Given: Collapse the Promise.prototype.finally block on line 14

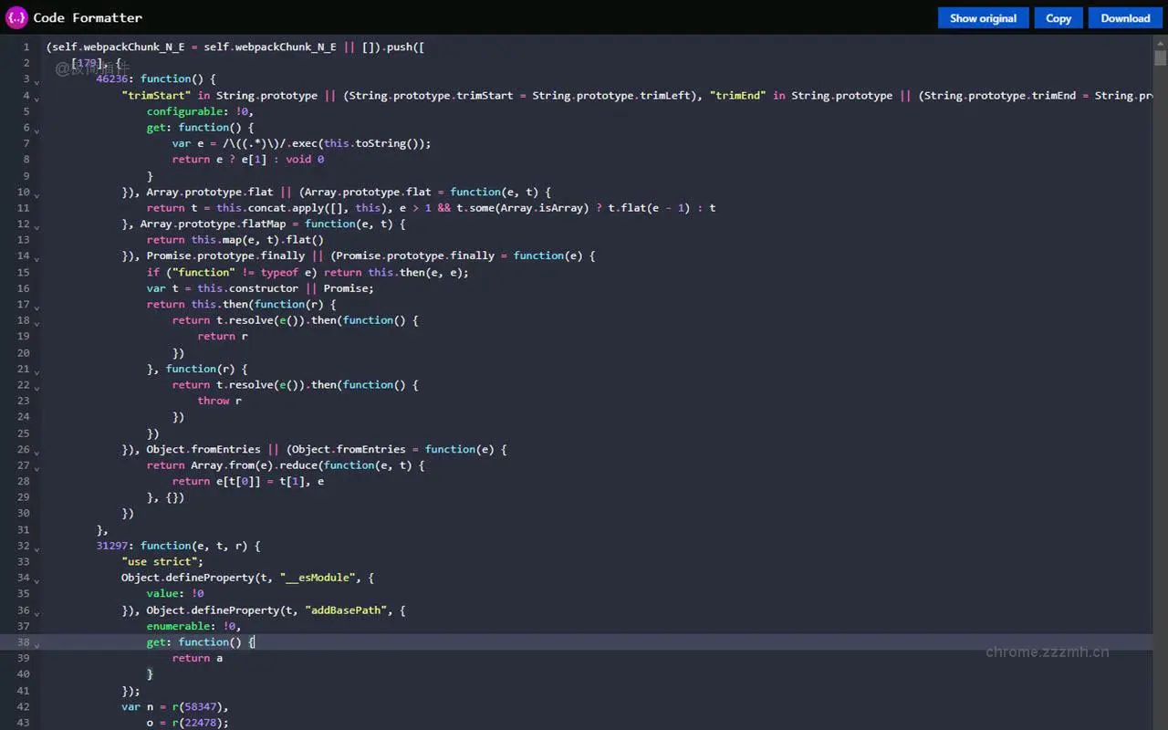Looking at the screenshot, I should (36, 259).
